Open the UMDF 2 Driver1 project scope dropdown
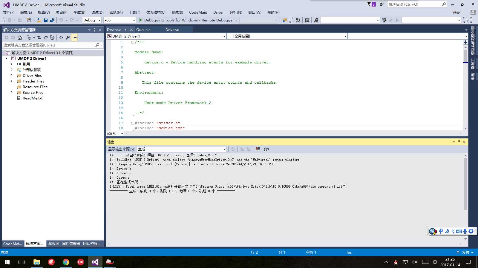The width and height of the screenshot is (478, 268). click(x=166, y=36)
